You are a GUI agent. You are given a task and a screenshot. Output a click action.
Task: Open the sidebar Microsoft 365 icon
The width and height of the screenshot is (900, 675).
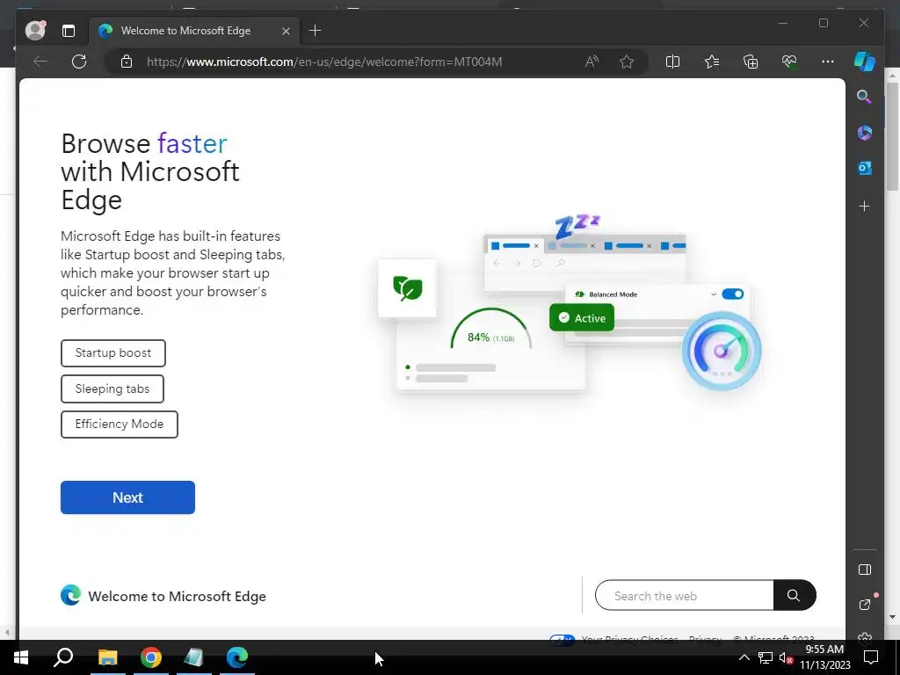pyautogui.click(x=865, y=133)
